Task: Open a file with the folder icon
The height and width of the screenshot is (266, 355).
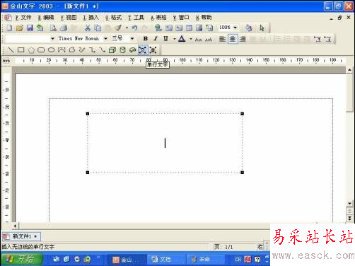Action: pos(20,28)
